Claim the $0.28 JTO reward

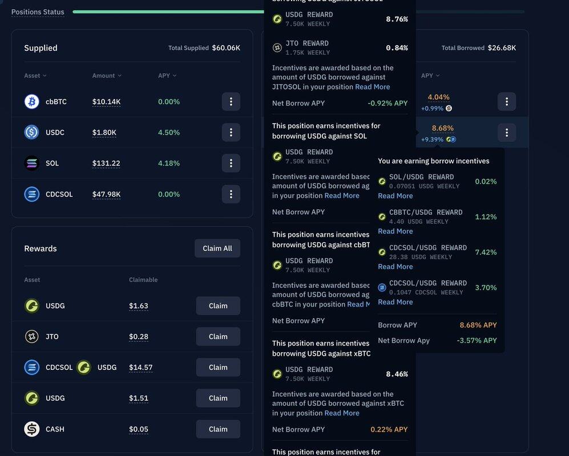(x=218, y=336)
